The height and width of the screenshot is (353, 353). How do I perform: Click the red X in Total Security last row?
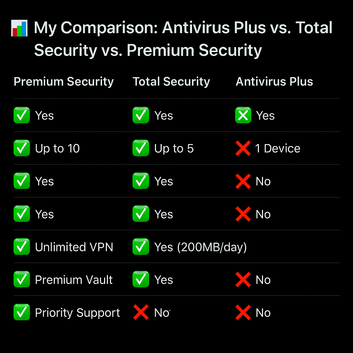coord(141,312)
